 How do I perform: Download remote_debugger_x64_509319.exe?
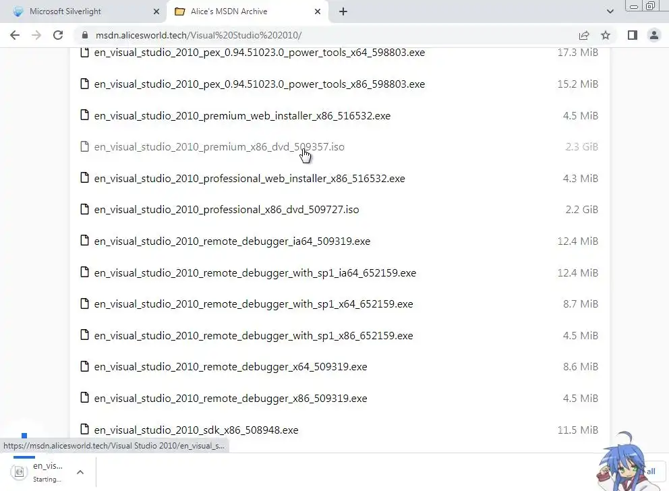231,366
